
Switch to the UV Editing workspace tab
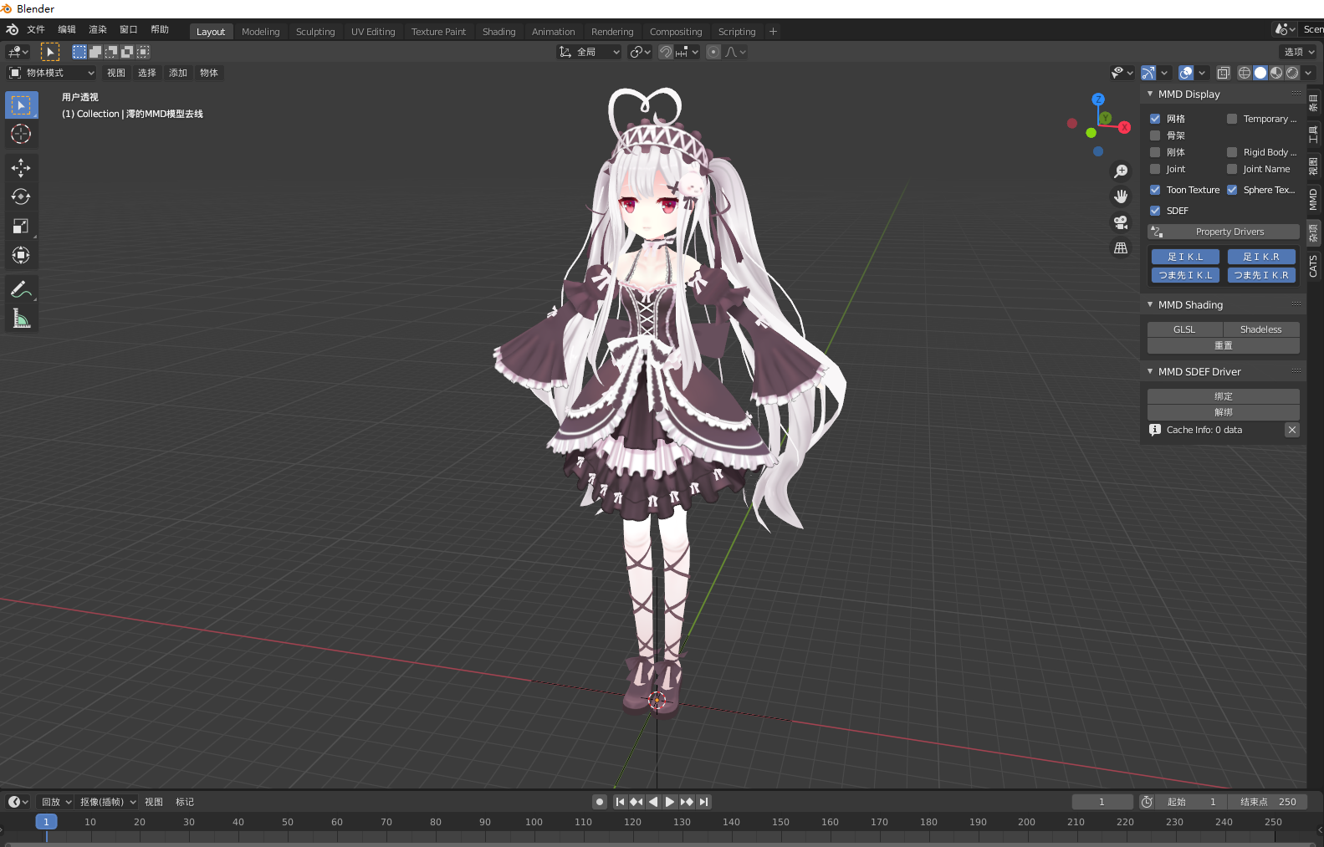click(x=373, y=32)
